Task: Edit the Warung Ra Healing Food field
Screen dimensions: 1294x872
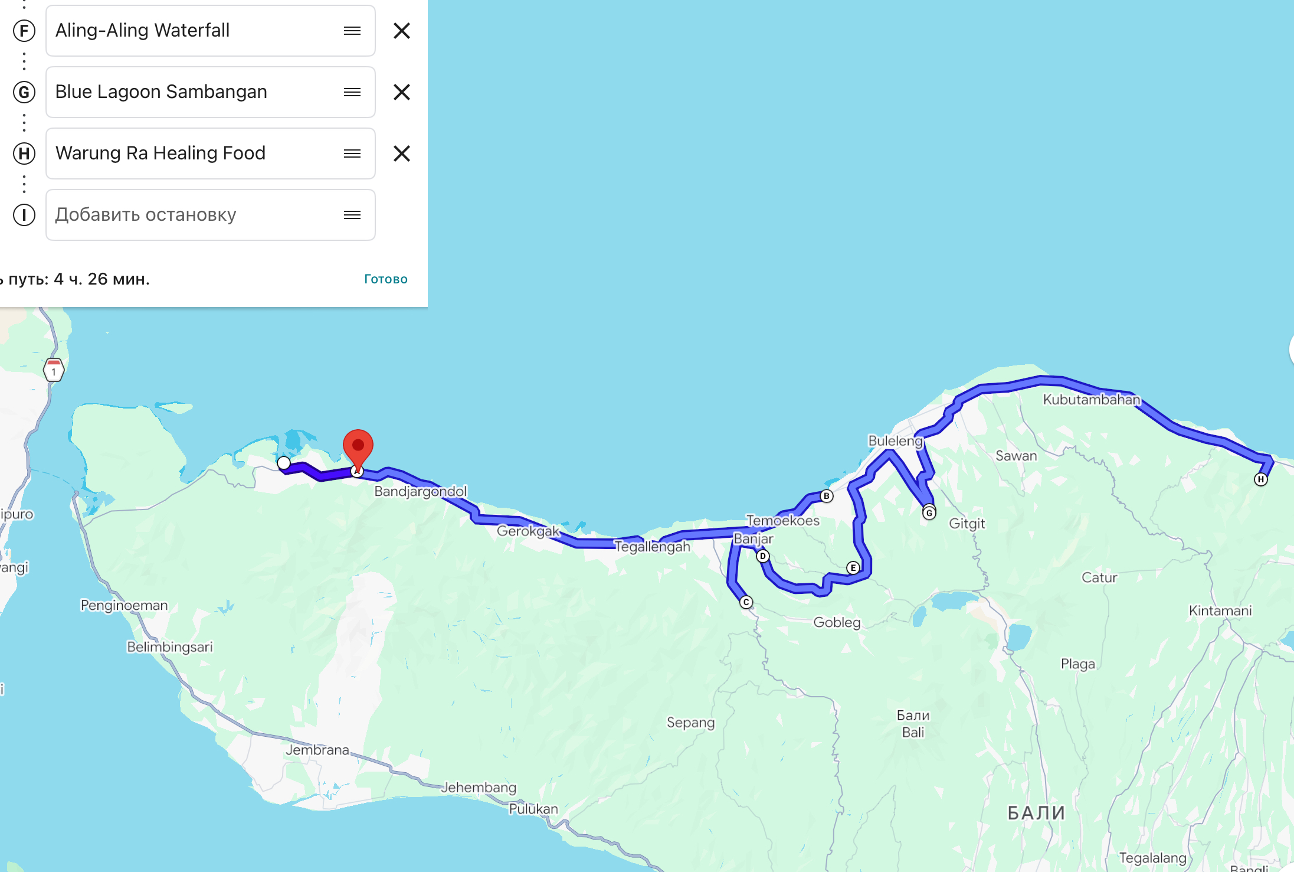Action: pos(211,154)
